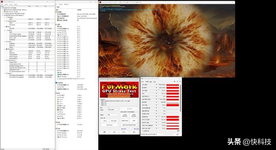Image resolution: width=276 pixels, height=150 pixels.
Task: Click the GPU-Z sensor list scrollbar
Action: point(180,98)
